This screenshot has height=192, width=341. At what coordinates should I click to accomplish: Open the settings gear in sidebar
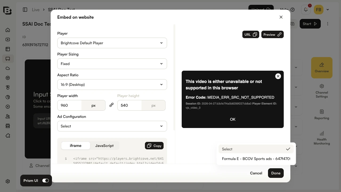click(8, 181)
